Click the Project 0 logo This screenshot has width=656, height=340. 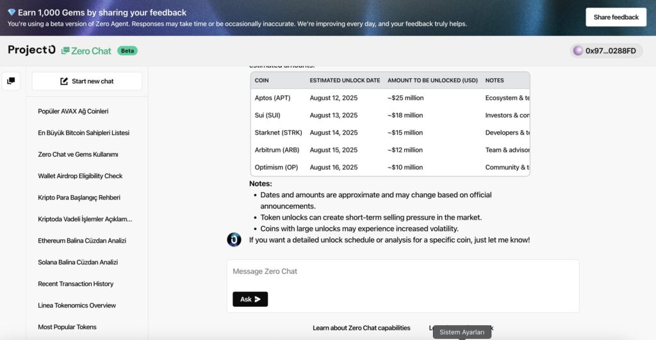[x=32, y=50]
